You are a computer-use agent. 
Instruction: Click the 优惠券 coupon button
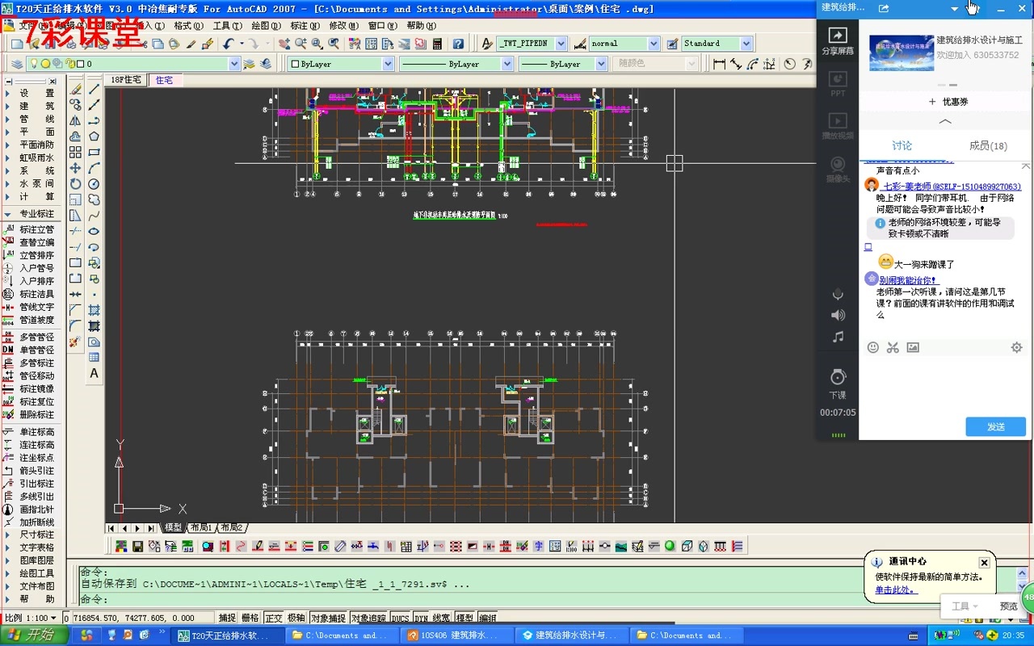coord(948,102)
